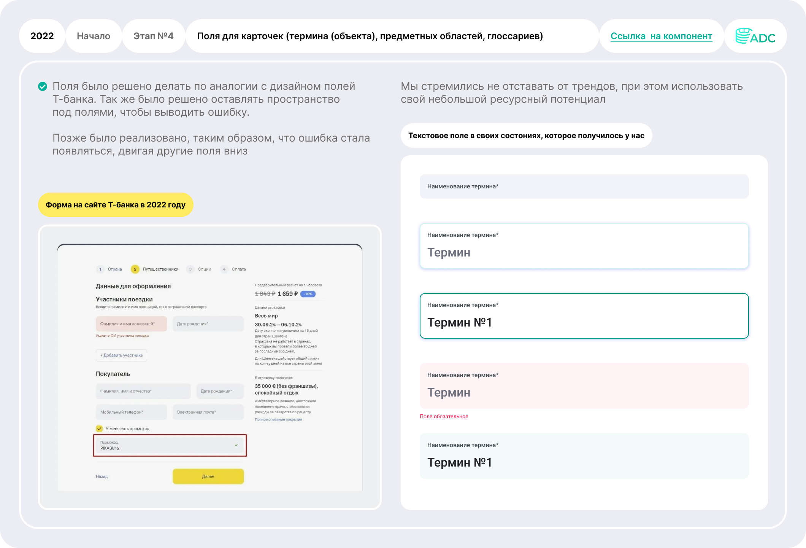Click the 'Поля для карточек' title pill
Screen dimensions: 806x548
click(392, 36)
